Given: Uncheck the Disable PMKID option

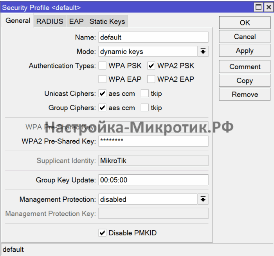Looking at the screenshot, I should pyautogui.click(x=103, y=233).
